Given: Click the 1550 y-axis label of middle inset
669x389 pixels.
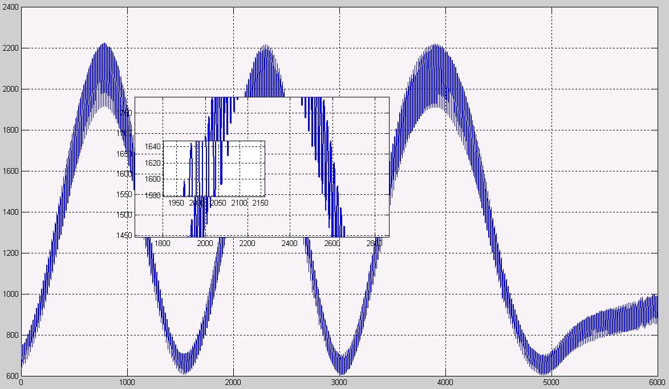Looking at the screenshot, I should click(124, 194).
